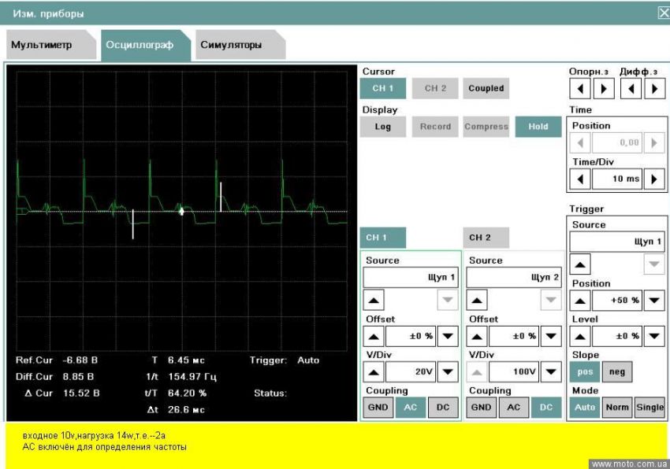Screen dimensions: 670x469
Task: Close the Изм. приборы window
Action: [x=664, y=13]
